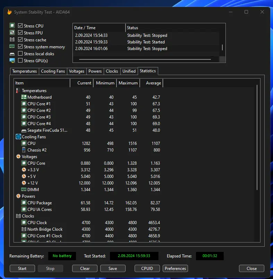
Task: Click the Start button
Action: [x=22, y=269]
